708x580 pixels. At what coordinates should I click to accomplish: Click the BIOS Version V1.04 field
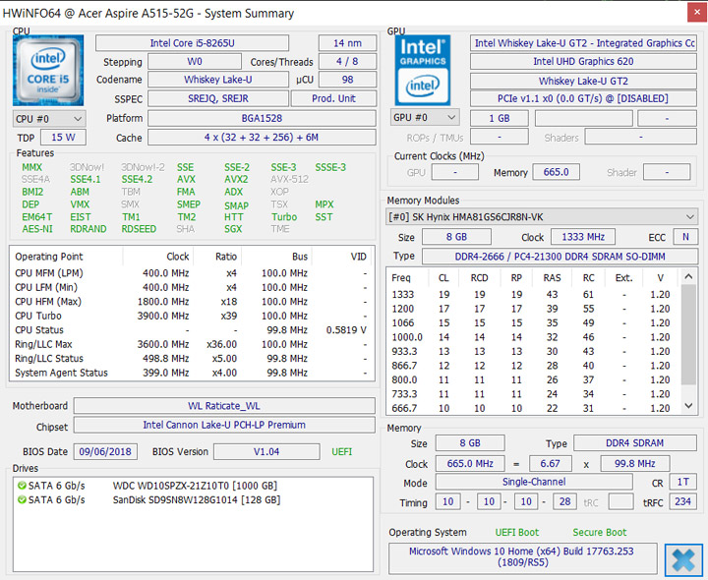(x=266, y=452)
